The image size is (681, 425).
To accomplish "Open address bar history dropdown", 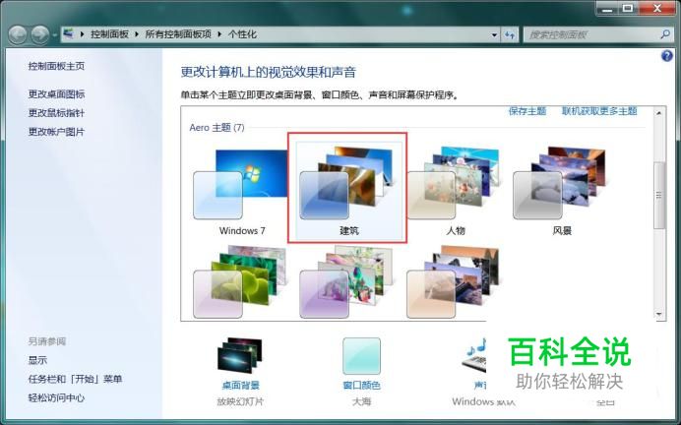I will (x=494, y=34).
